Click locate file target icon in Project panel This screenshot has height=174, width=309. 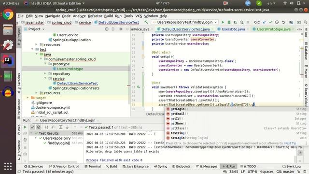(107, 29)
